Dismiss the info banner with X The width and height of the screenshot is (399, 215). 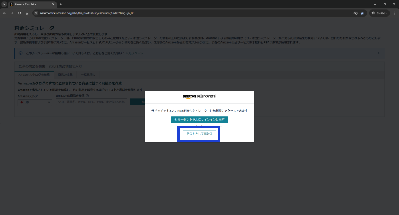click(378, 53)
